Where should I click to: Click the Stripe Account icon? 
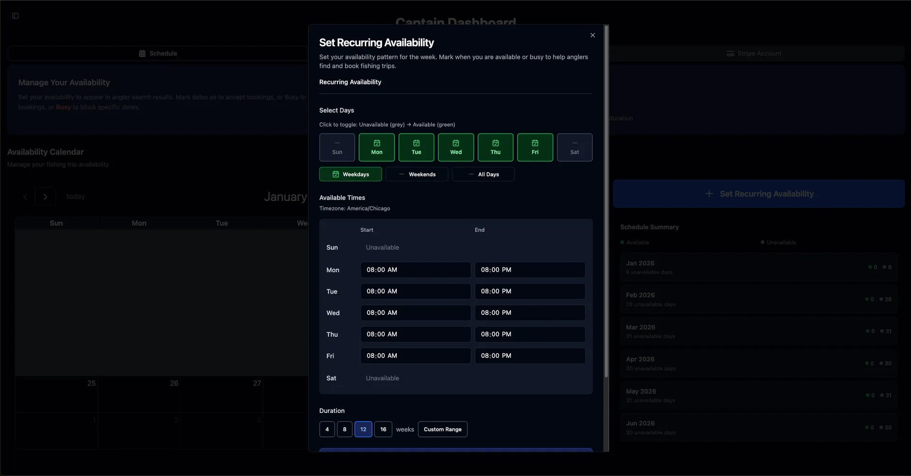(x=730, y=53)
